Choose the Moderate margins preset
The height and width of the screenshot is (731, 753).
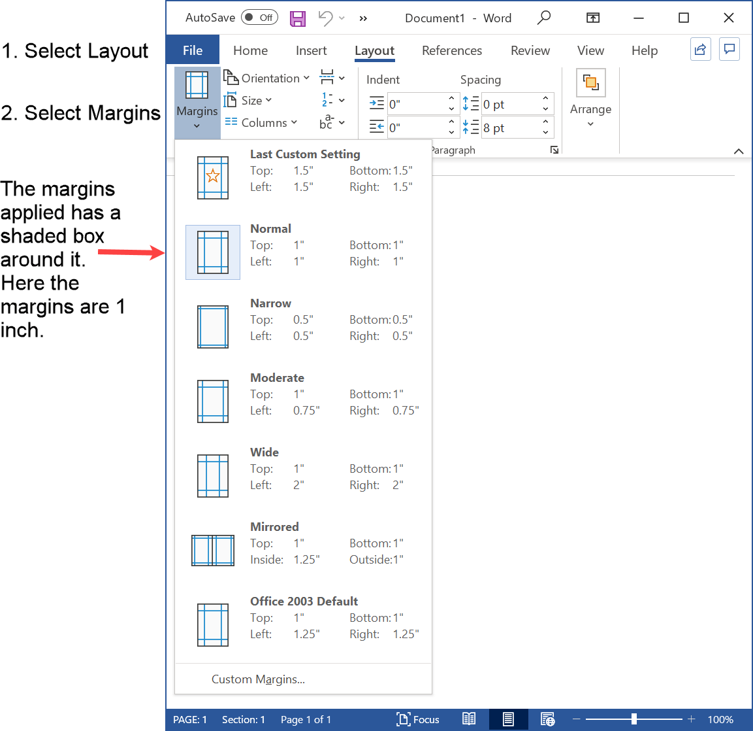click(x=303, y=401)
